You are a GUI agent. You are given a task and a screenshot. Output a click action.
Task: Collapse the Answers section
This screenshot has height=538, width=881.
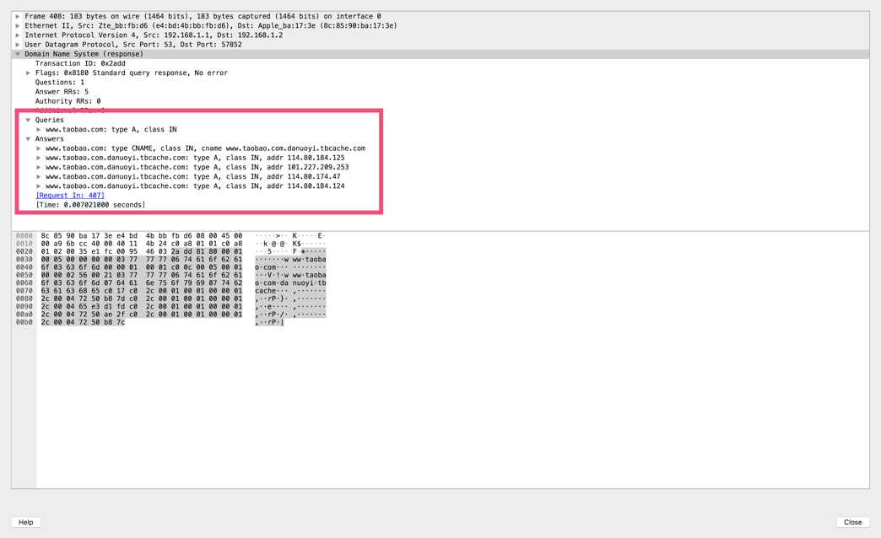(x=28, y=139)
